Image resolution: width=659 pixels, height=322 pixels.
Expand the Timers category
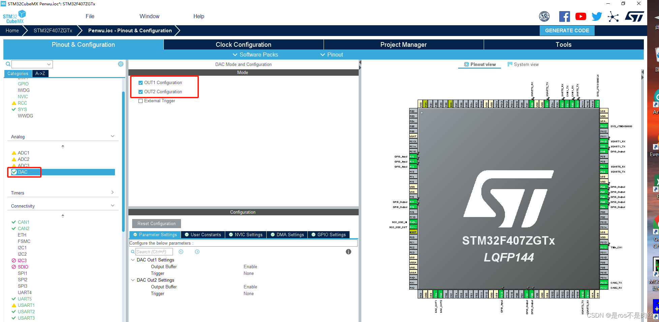point(113,192)
